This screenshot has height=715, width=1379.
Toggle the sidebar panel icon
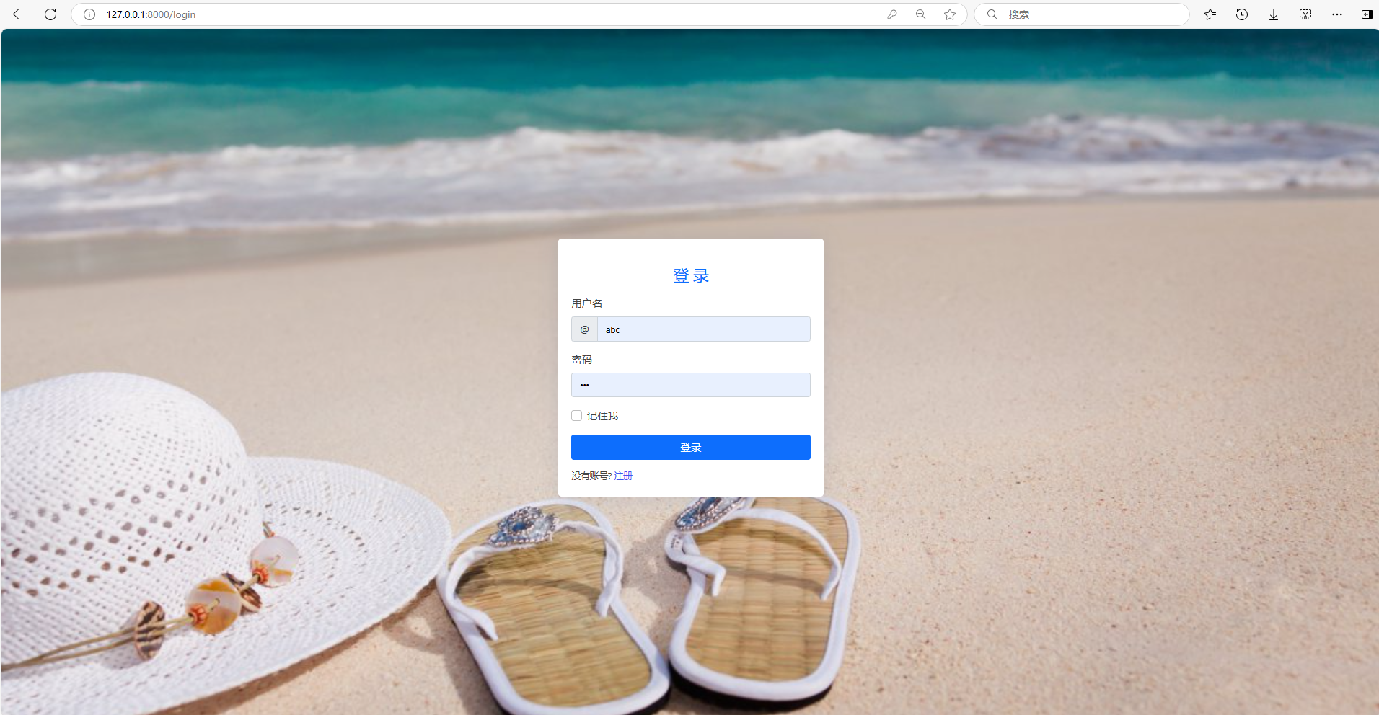pos(1367,14)
